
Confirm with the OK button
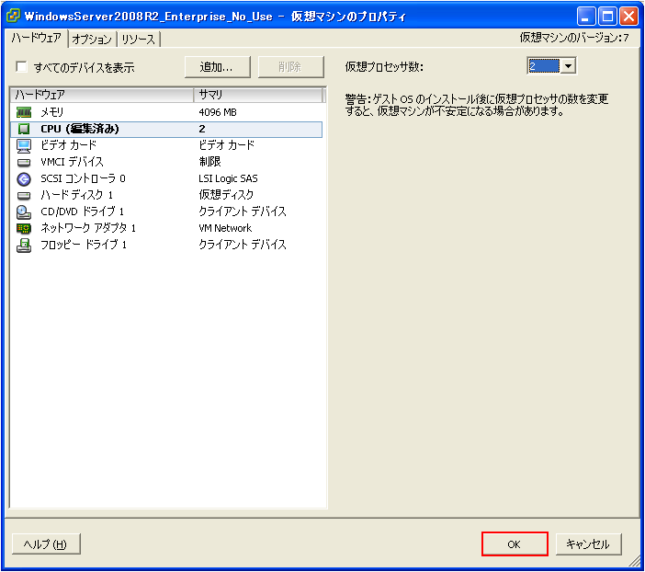(x=515, y=544)
